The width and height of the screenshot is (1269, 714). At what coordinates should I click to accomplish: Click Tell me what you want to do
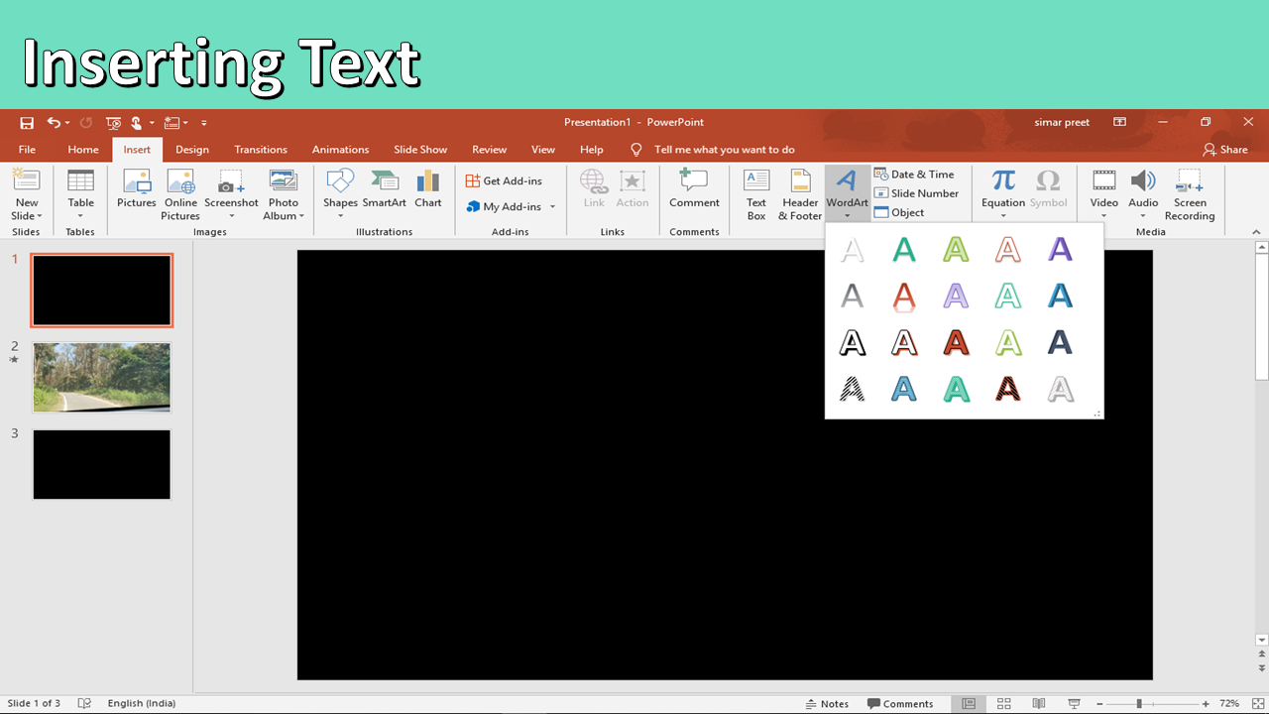[x=724, y=150]
